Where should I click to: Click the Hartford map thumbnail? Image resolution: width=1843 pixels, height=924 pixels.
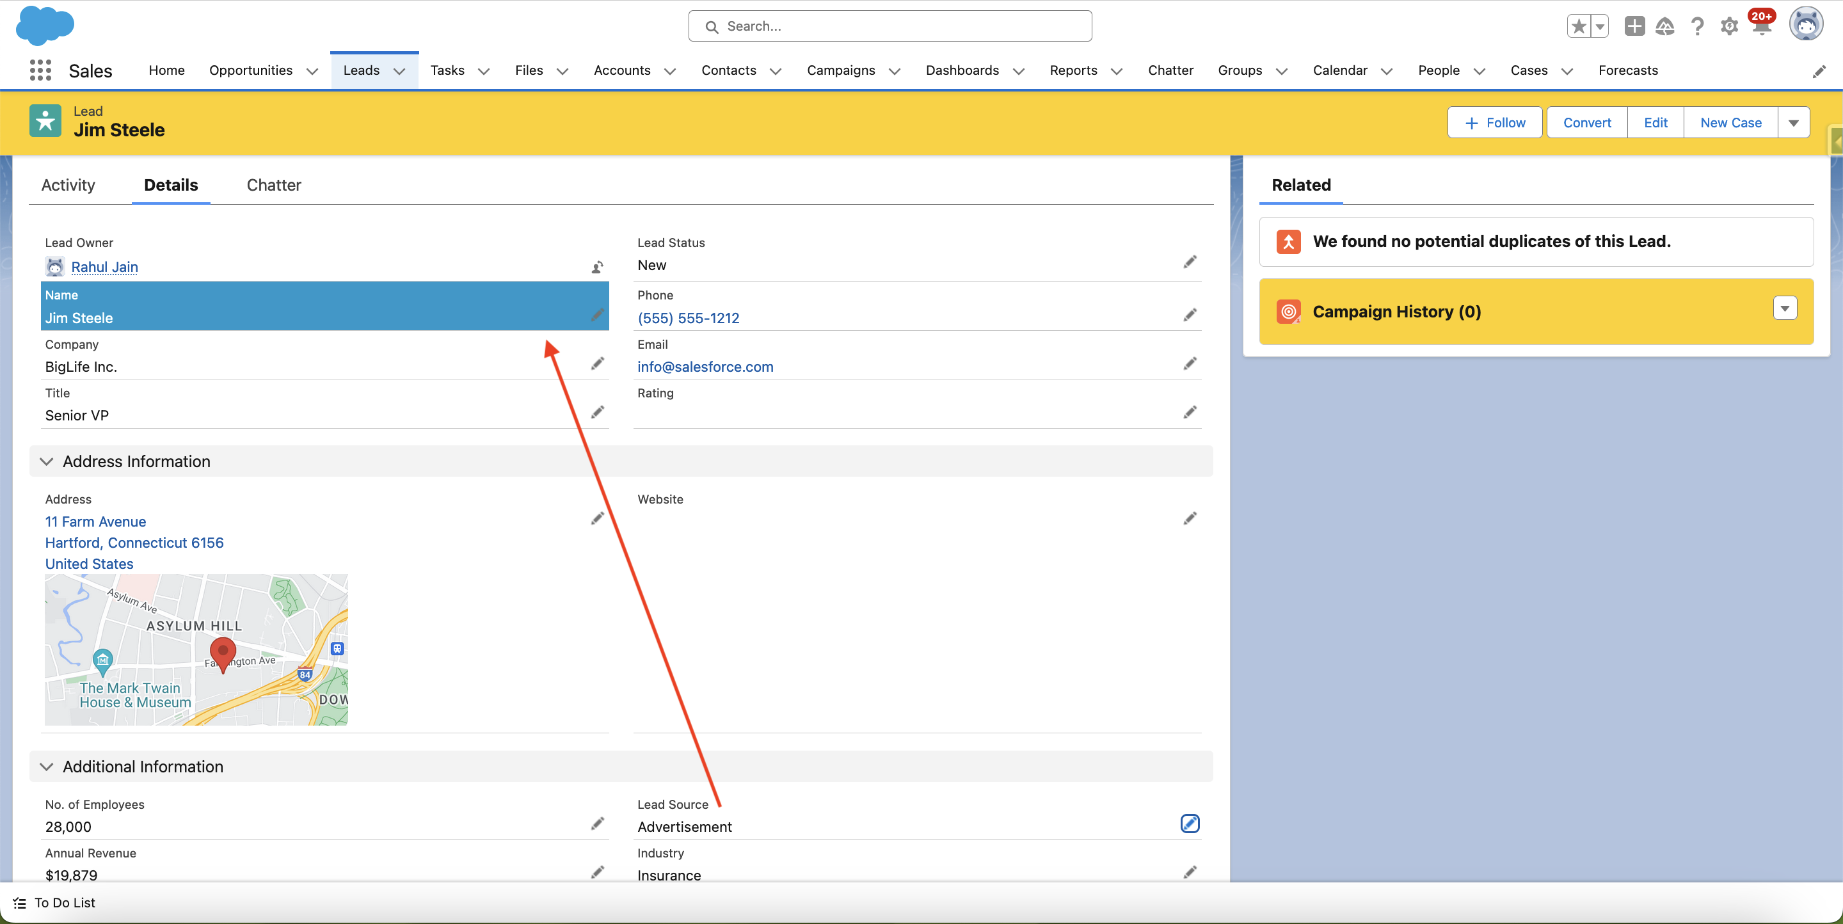196,649
